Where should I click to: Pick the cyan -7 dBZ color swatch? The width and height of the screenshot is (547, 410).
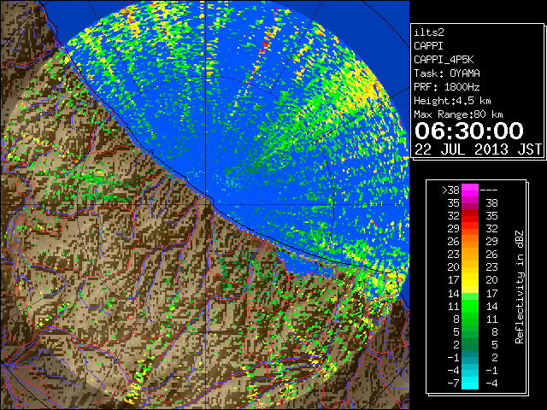(470, 384)
